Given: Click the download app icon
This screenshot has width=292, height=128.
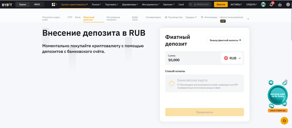Looking at the screenshot, I should (280, 5).
